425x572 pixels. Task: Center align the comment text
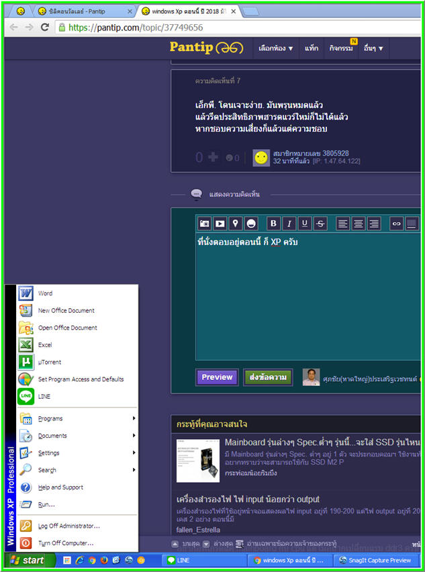tap(359, 224)
